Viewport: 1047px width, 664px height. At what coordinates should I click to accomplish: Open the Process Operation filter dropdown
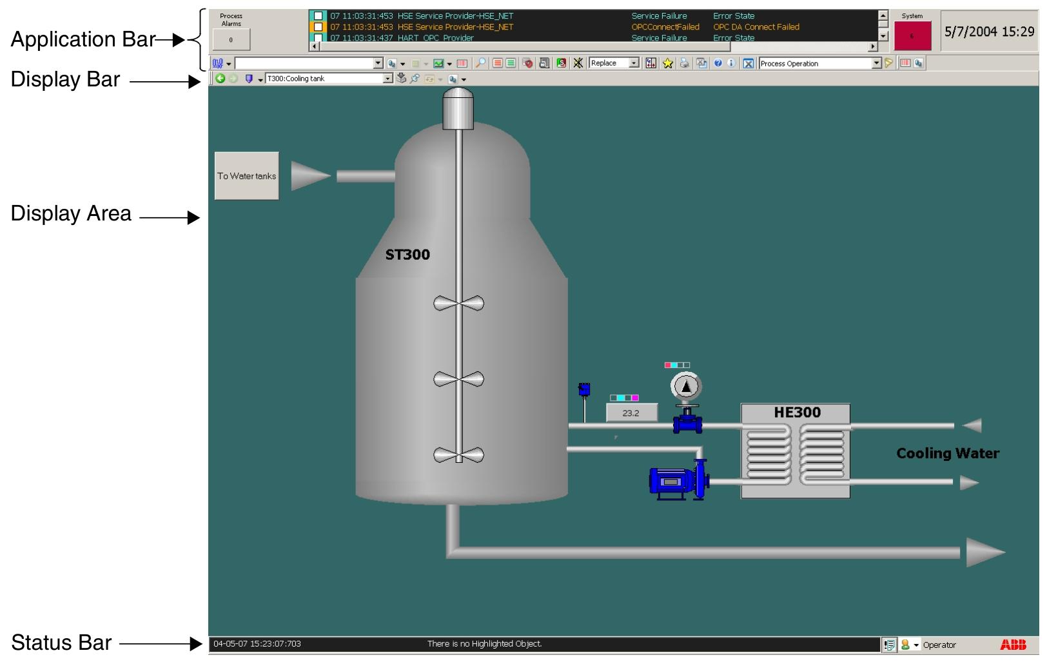coord(876,63)
